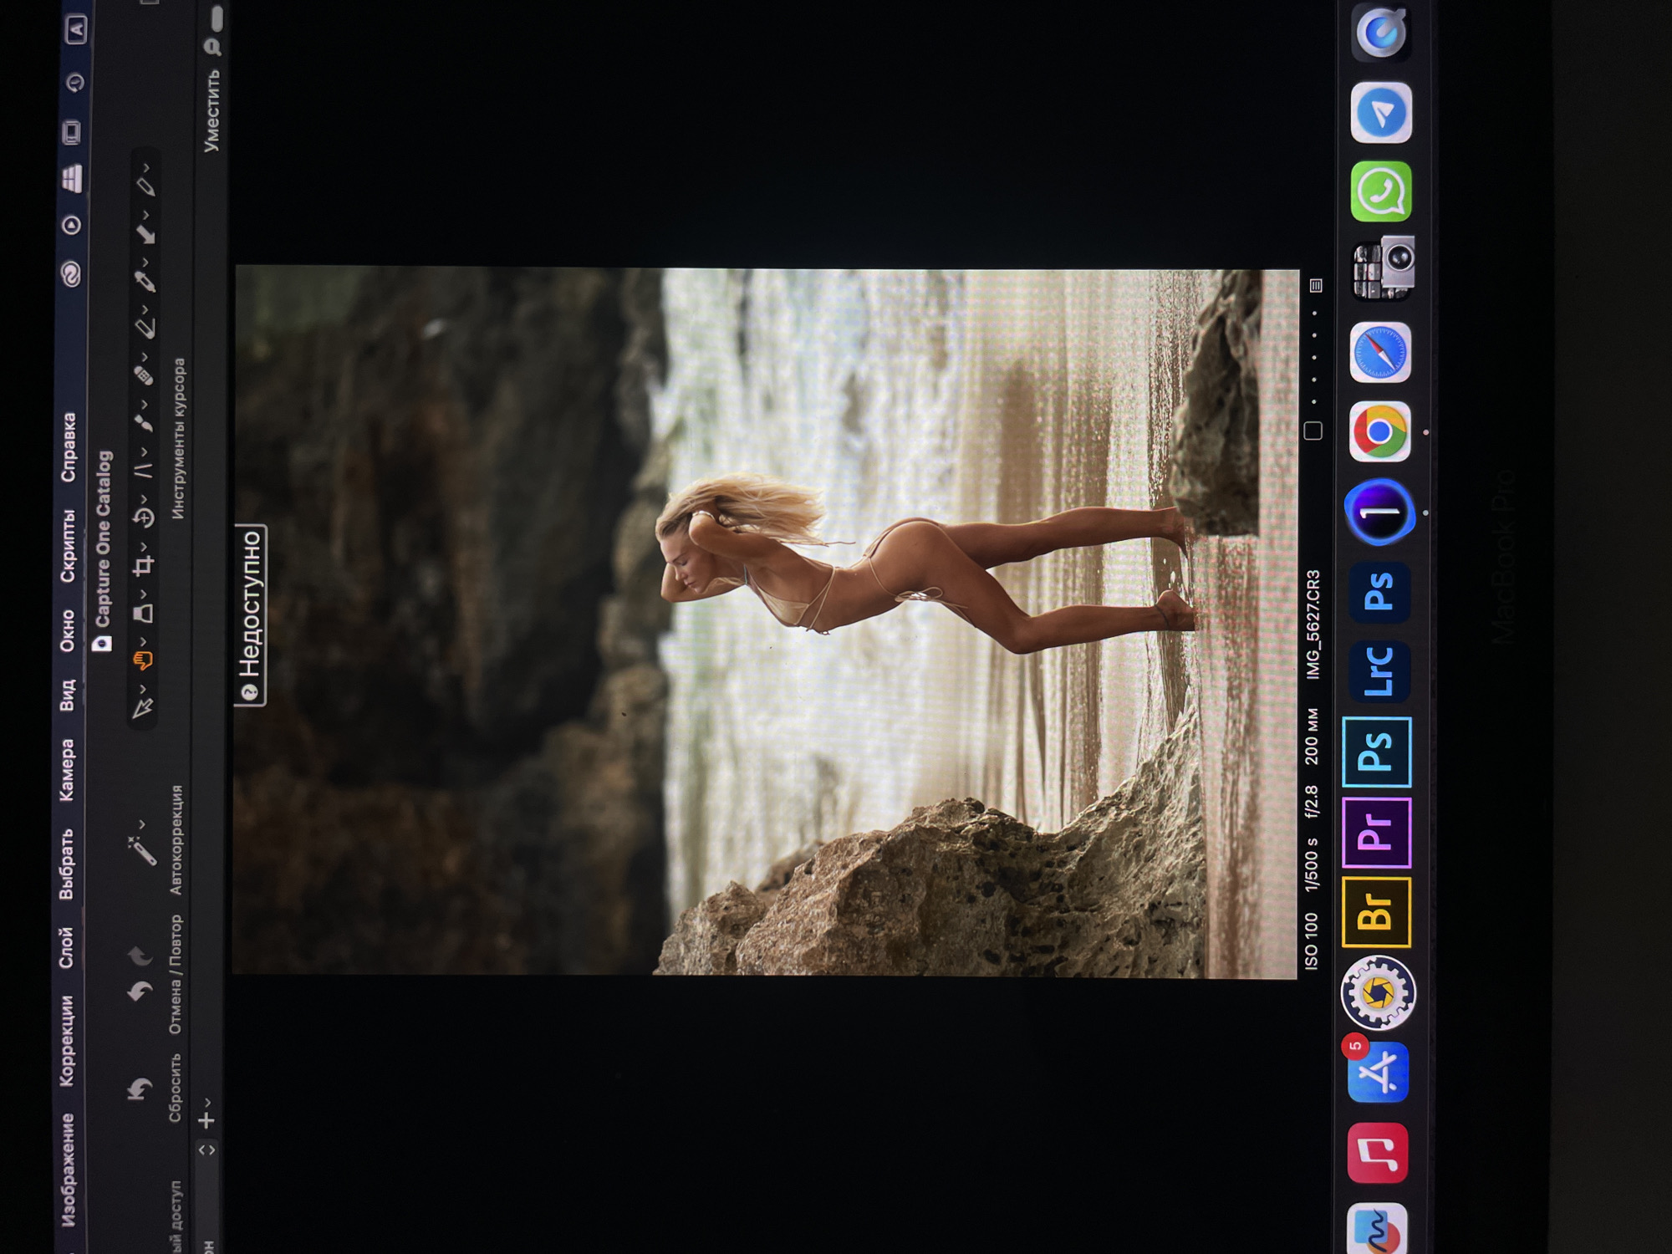Choose the Loupe cursor tool
The width and height of the screenshot is (1672, 1254).
coord(144,614)
